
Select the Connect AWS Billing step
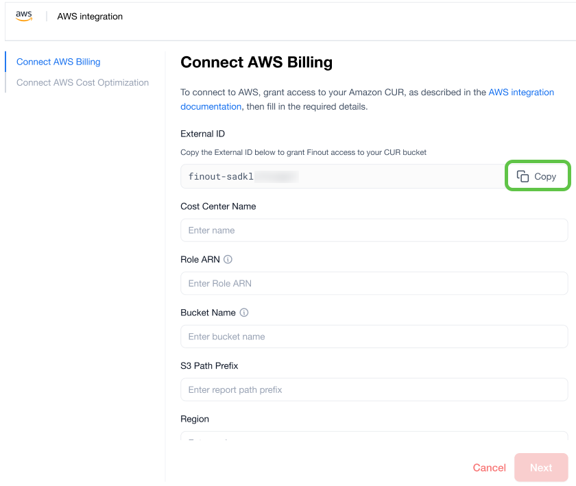(58, 62)
